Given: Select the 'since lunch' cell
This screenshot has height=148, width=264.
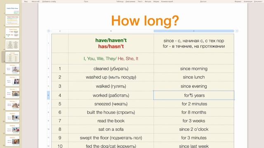Looking at the screenshot, I should coord(194,77).
